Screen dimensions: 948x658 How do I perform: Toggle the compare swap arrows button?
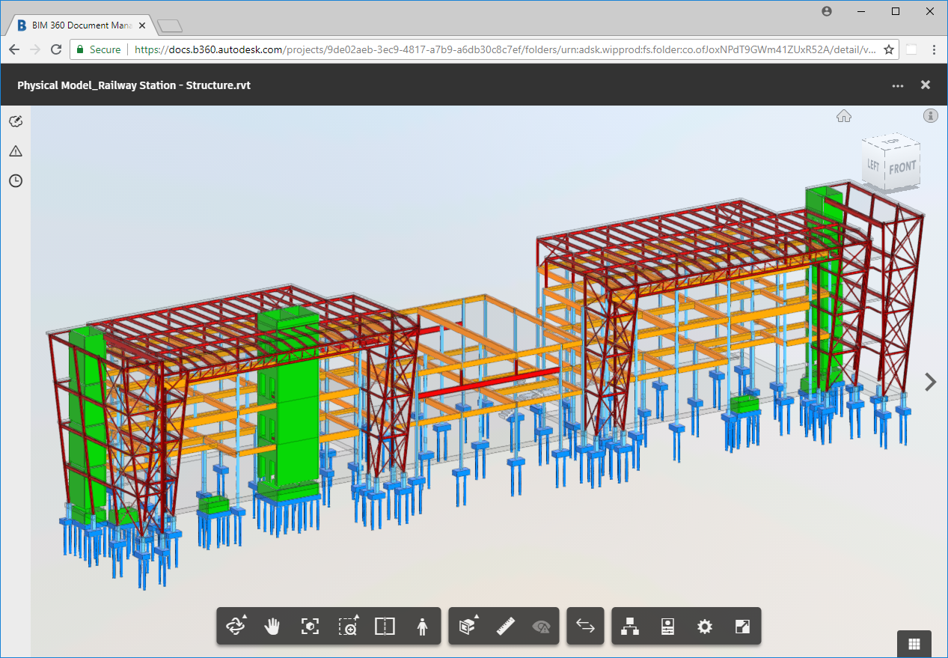pyautogui.click(x=585, y=627)
